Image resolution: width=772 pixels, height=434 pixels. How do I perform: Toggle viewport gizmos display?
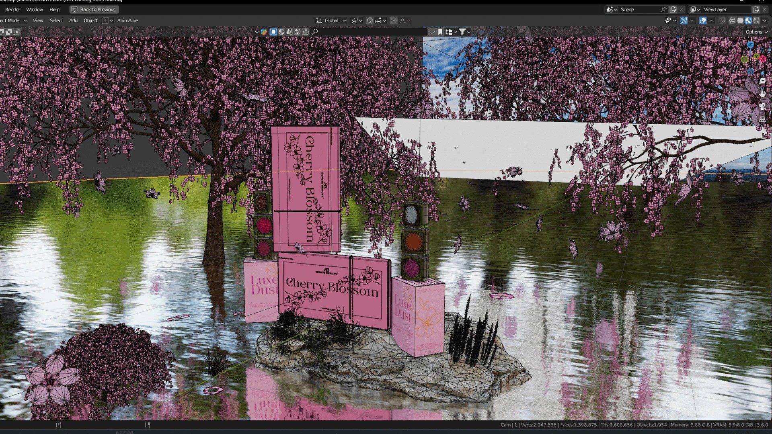click(684, 20)
